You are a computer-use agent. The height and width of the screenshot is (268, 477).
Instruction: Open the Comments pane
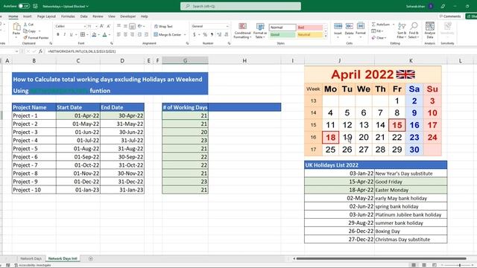coord(450,16)
